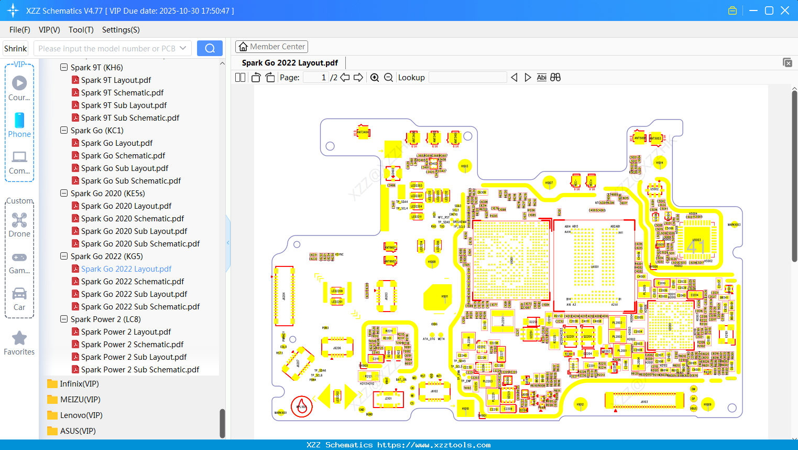The image size is (798, 450).
Task: Open the Favorites star panel
Action: click(19, 344)
